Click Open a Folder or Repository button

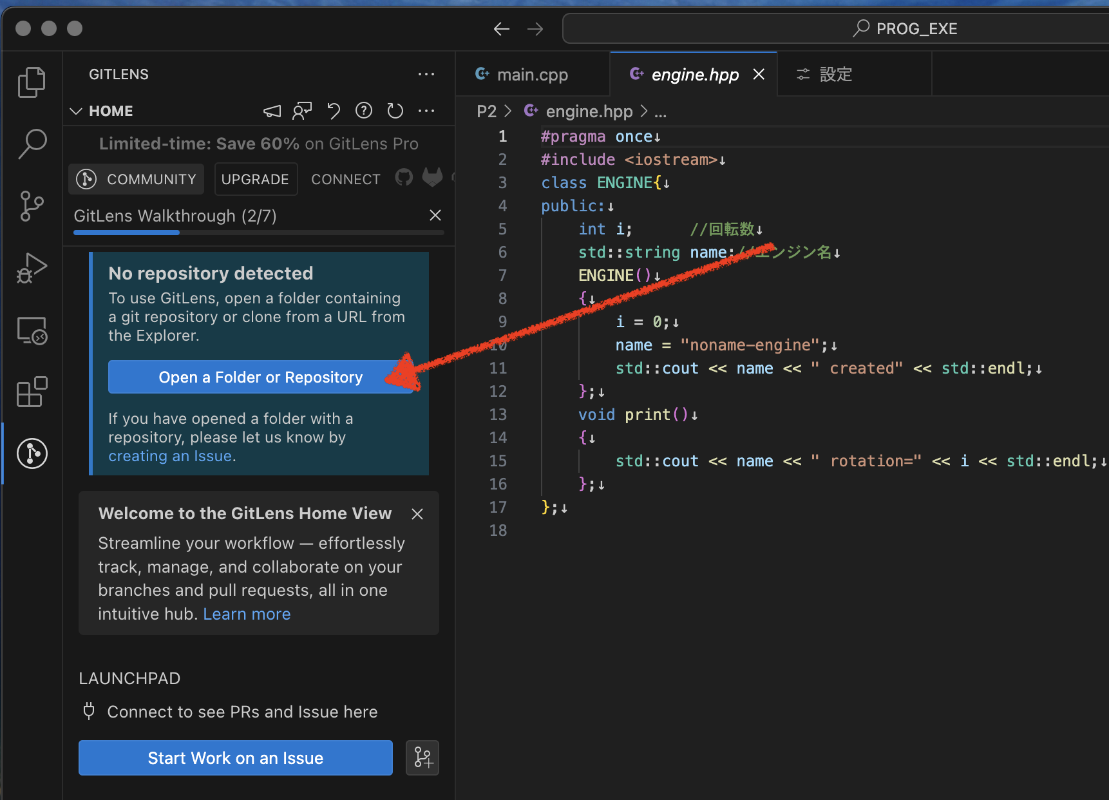coord(261,377)
